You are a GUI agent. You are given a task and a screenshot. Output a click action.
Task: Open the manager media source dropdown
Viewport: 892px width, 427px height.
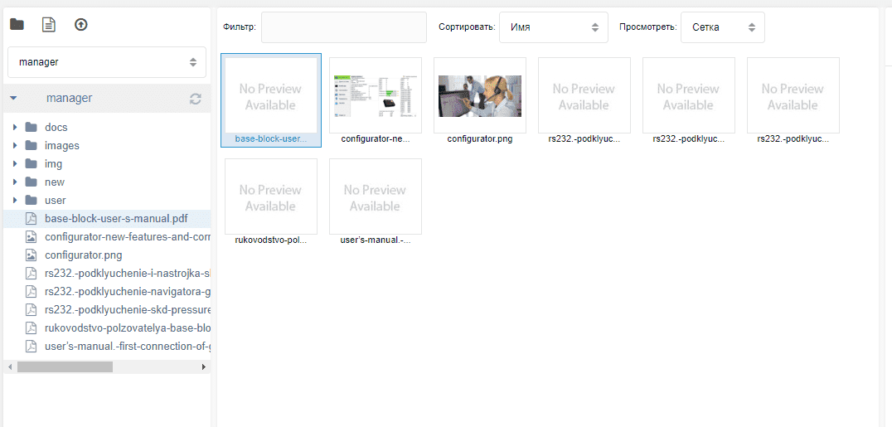point(107,62)
